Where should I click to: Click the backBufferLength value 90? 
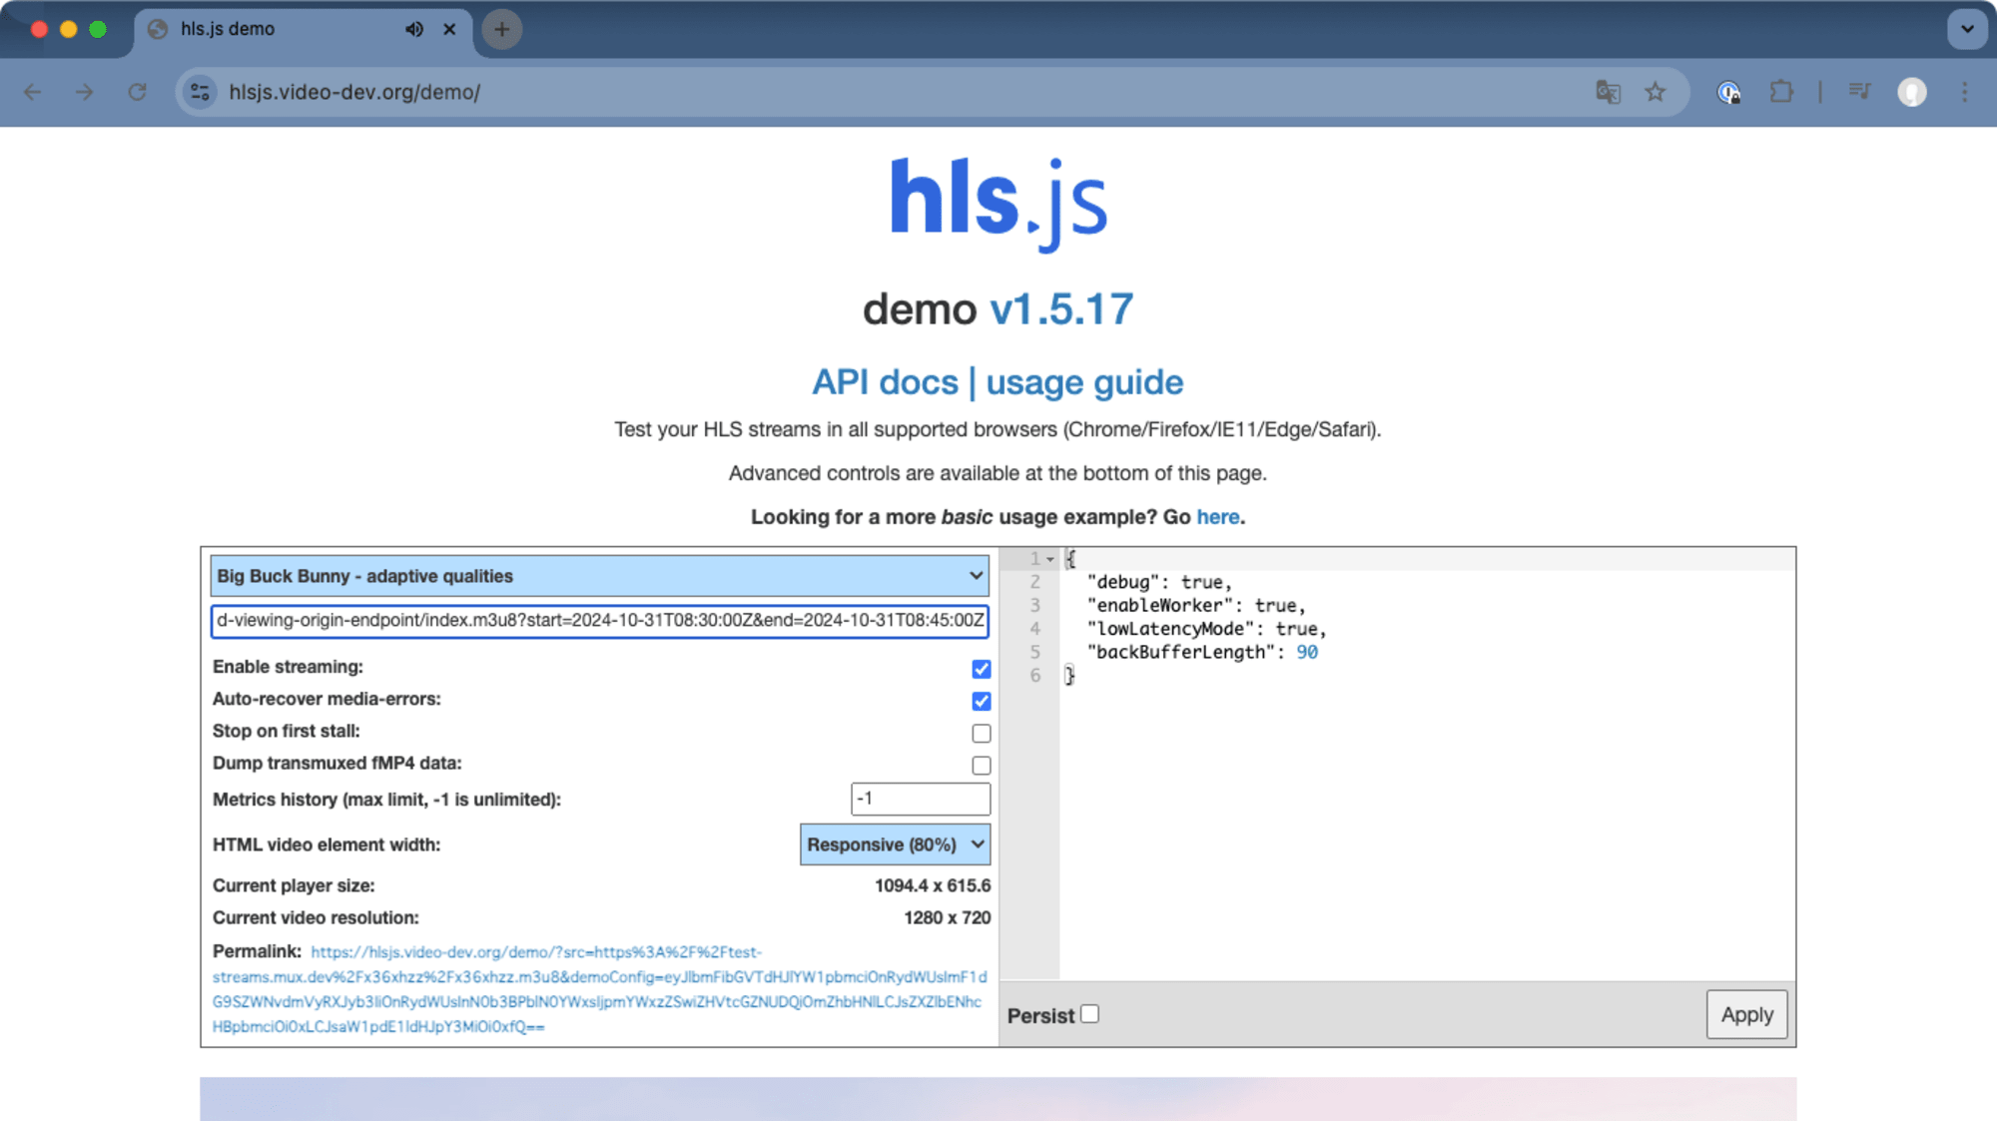(1307, 652)
